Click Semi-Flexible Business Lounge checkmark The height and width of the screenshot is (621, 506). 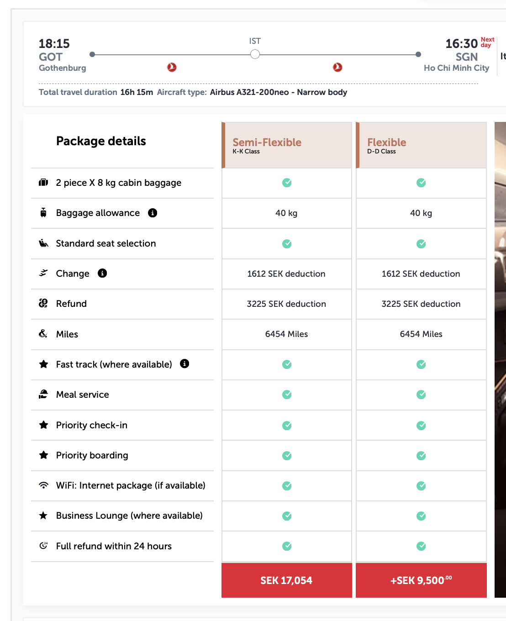287,516
